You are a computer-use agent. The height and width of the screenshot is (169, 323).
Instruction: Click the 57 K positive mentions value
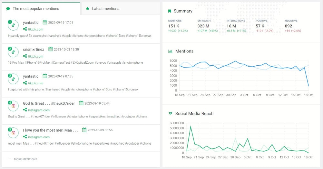coord(260,26)
